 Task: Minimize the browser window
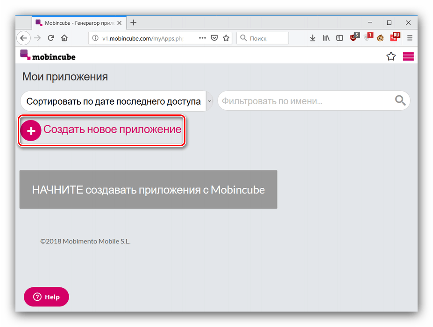pyautogui.click(x=370, y=22)
